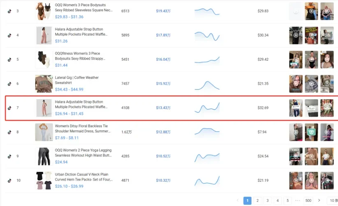Open Women's Ditsy Floral Backless Tie link
Viewport: 338px width, 206px height.
[83, 128]
